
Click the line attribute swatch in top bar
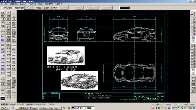[x=125, y=8]
